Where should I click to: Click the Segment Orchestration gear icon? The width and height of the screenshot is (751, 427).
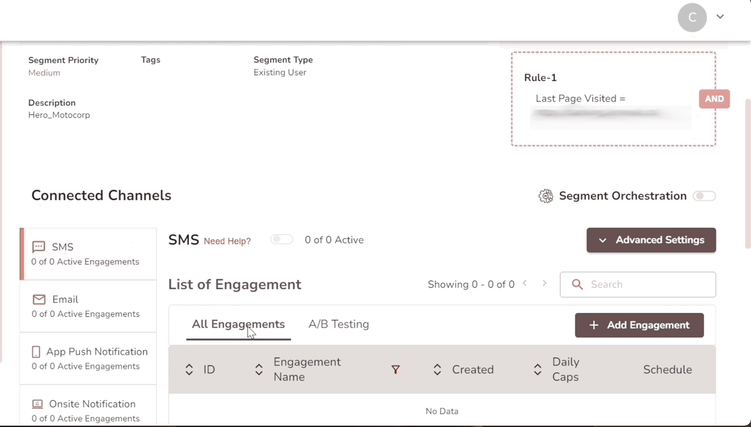pos(545,196)
